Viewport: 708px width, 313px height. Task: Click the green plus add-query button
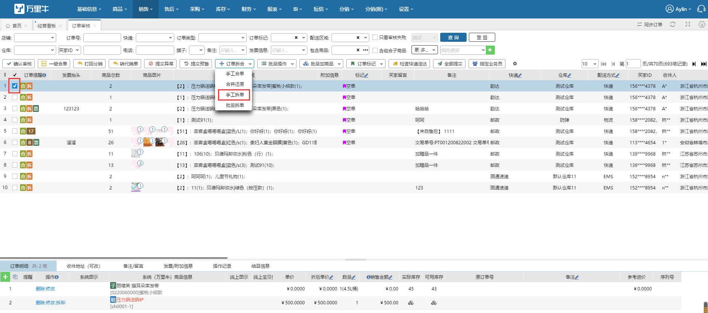coord(490,50)
